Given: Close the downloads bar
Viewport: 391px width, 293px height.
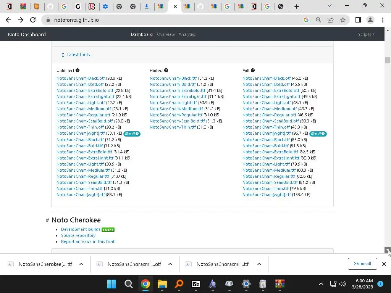Looking at the screenshot, I should tap(384, 264).
